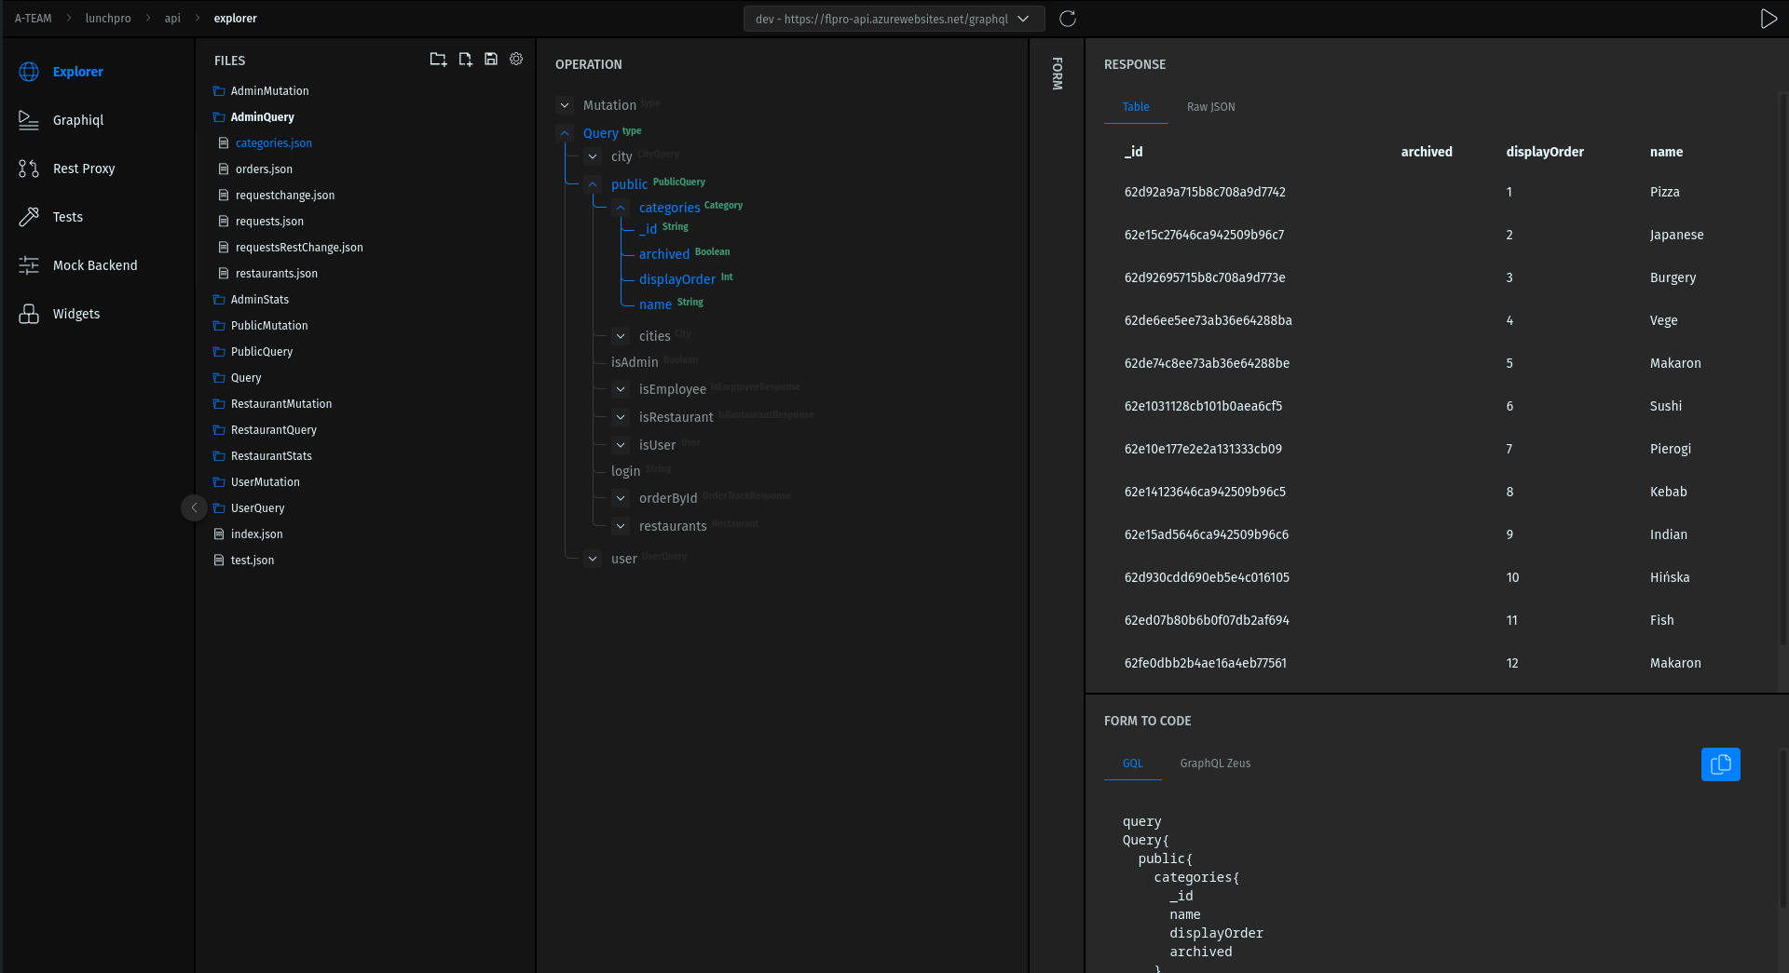1789x973 pixels.
Task: Toggle the isAdmin field selection
Action: coord(634,361)
